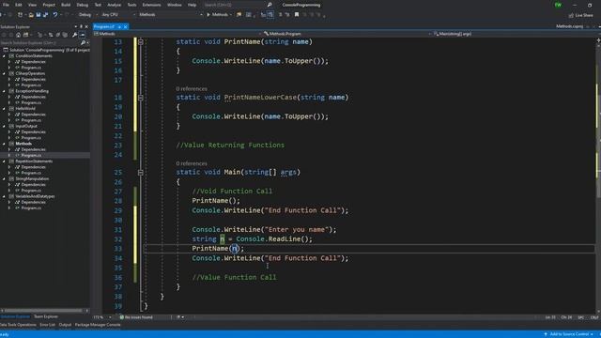Click '0 references' above PrintNameLowerCase

[x=192, y=89]
